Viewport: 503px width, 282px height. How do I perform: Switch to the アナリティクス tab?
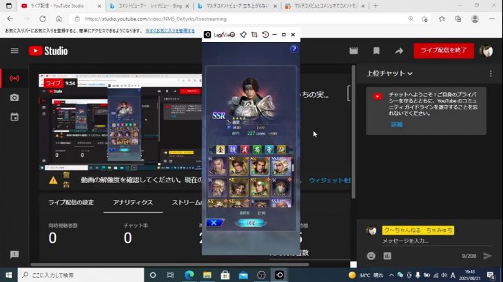pyautogui.click(x=133, y=203)
